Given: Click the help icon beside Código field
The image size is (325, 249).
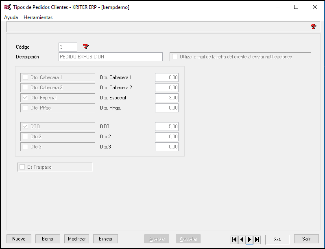Looking at the screenshot, I should 85,46.
